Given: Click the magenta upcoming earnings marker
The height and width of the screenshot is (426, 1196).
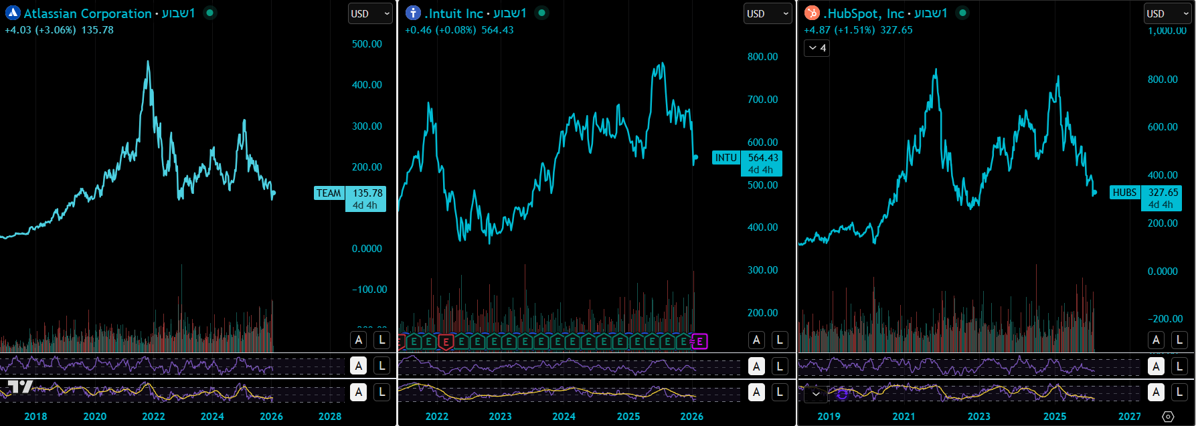Looking at the screenshot, I should tap(699, 342).
